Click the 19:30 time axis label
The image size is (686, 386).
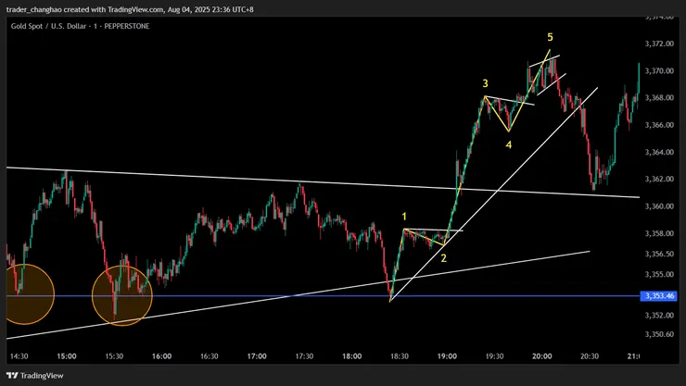[494, 356]
